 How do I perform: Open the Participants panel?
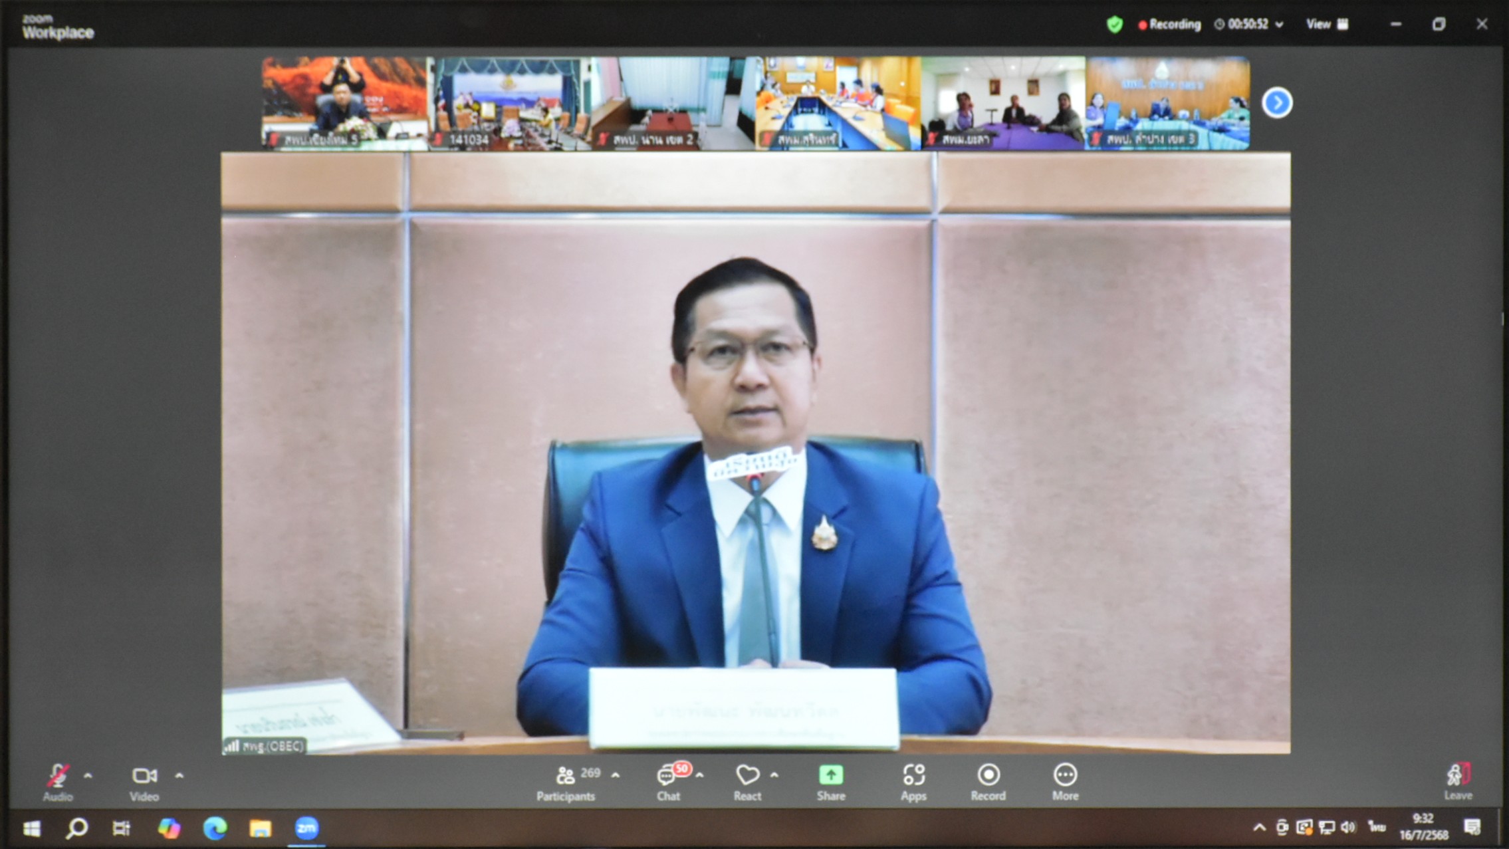tap(566, 783)
